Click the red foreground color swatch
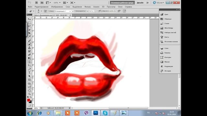 click(x=28, y=100)
